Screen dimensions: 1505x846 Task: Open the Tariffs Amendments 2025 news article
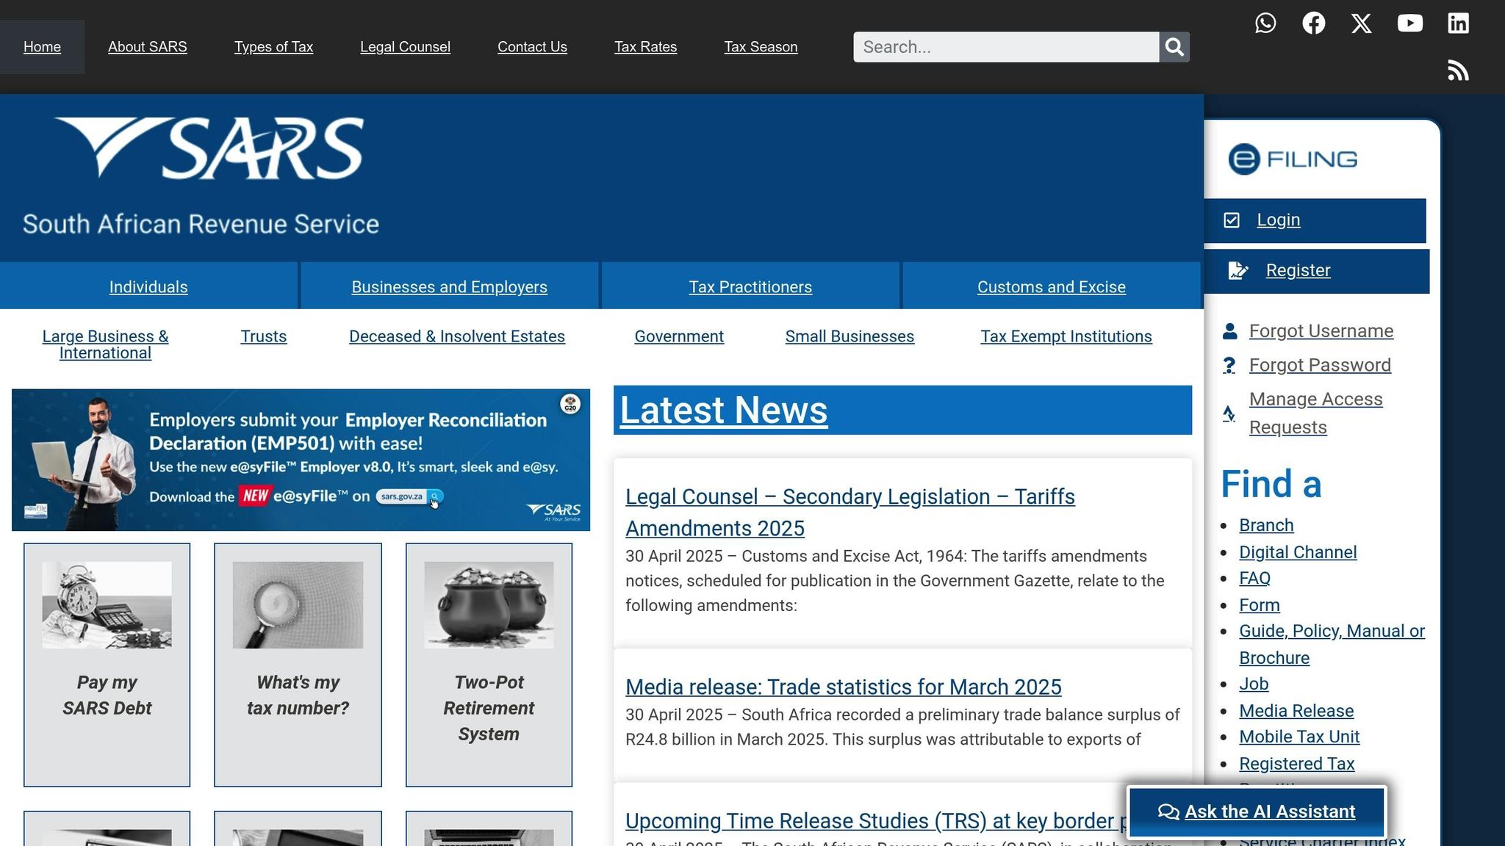pos(850,513)
